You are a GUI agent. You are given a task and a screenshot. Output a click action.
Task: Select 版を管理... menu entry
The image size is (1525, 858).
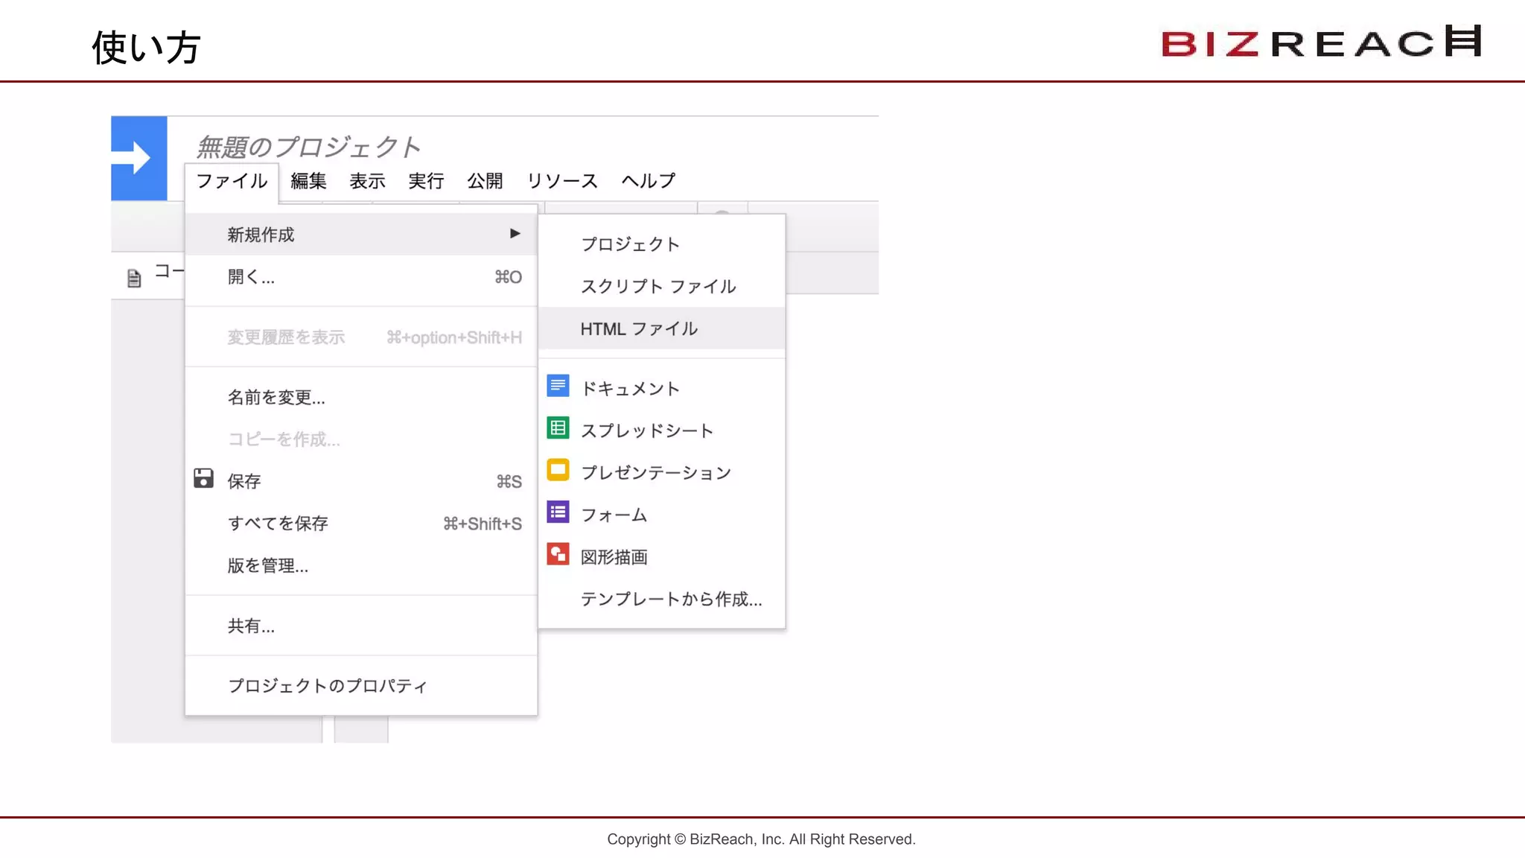(x=267, y=566)
